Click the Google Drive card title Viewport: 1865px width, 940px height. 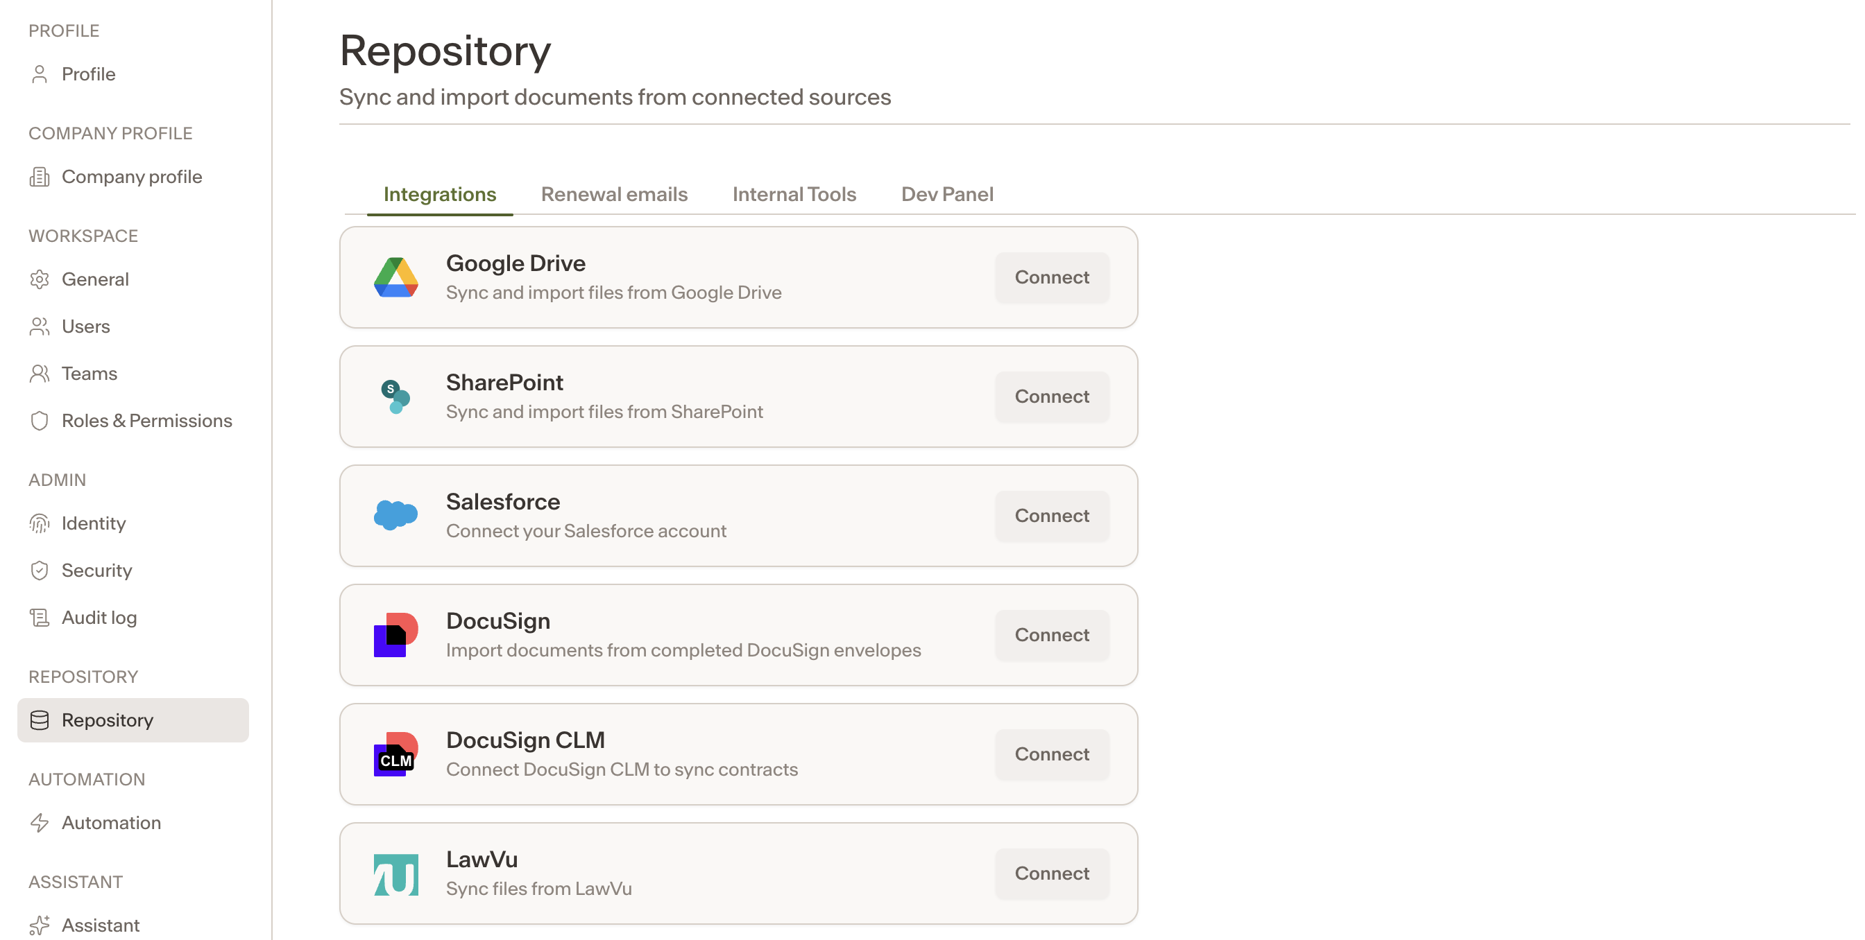pyautogui.click(x=516, y=264)
